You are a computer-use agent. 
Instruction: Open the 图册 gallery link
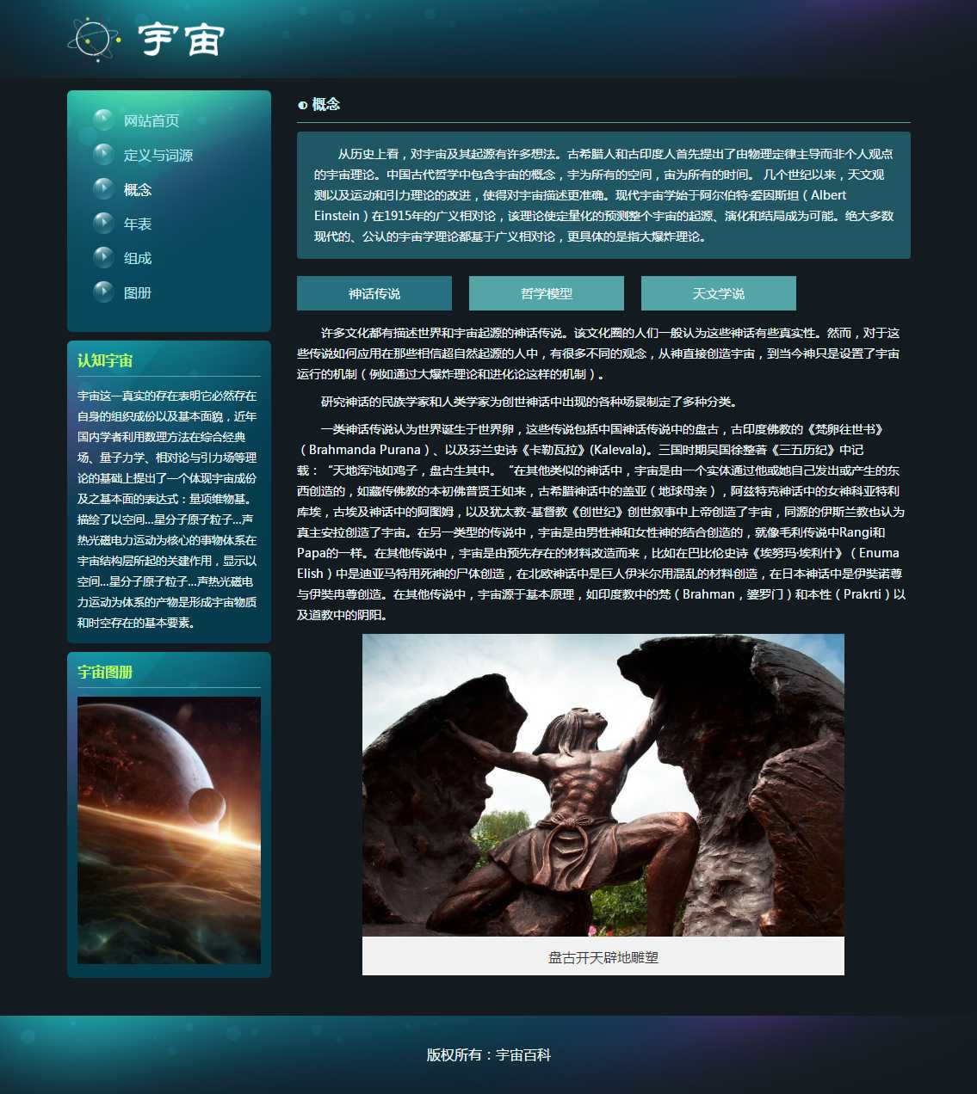click(138, 293)
